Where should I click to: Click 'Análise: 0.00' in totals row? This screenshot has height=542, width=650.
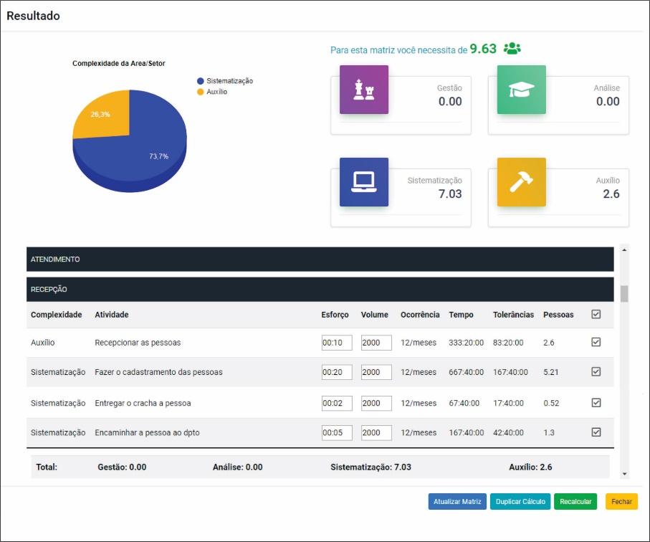(x=237, y=467)
